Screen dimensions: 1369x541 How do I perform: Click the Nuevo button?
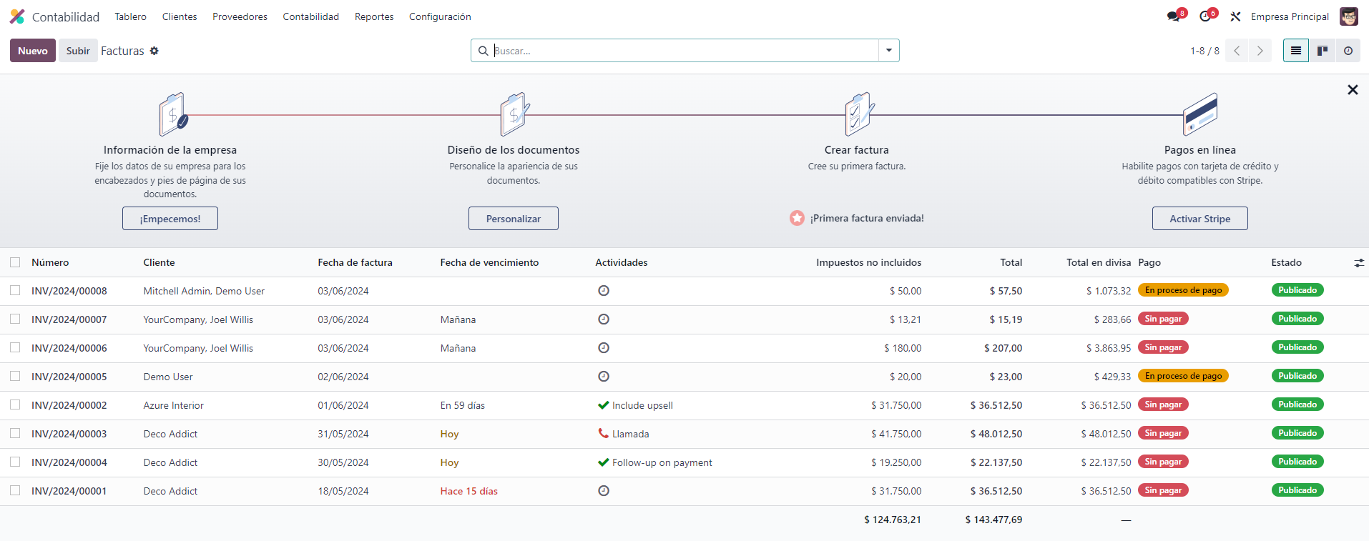[x=33, y=51]
